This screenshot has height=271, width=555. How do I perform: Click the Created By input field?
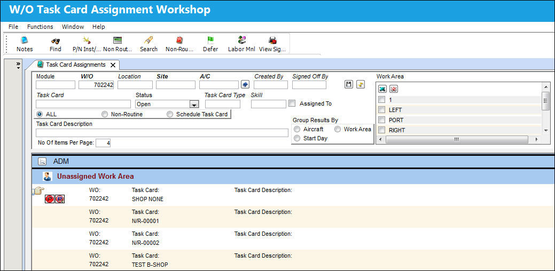pos(271,85)
